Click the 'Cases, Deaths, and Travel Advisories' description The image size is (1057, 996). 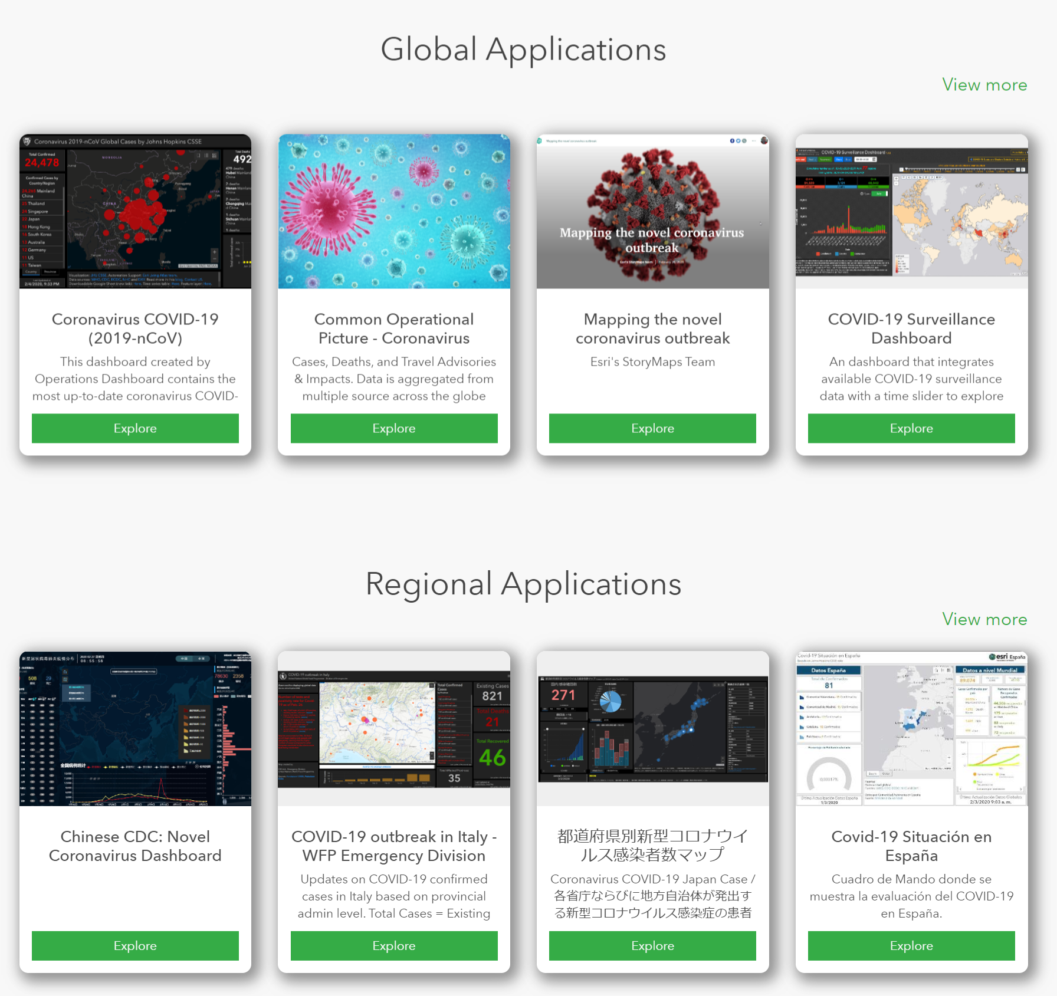[394, 379]
